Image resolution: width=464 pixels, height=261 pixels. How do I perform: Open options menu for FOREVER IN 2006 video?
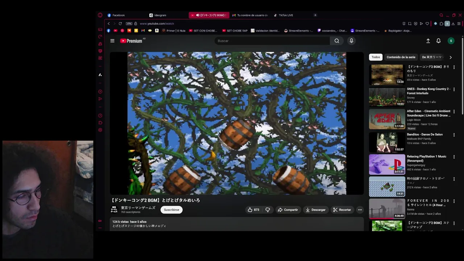point(454,201)
